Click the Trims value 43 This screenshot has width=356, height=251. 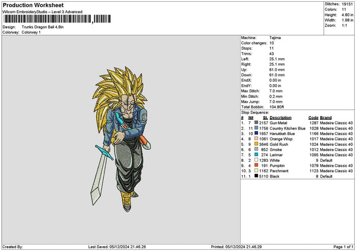click(272, 54)
